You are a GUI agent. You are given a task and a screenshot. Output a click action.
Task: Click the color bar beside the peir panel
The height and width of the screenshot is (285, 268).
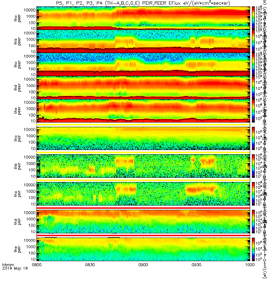coord(253,249)
